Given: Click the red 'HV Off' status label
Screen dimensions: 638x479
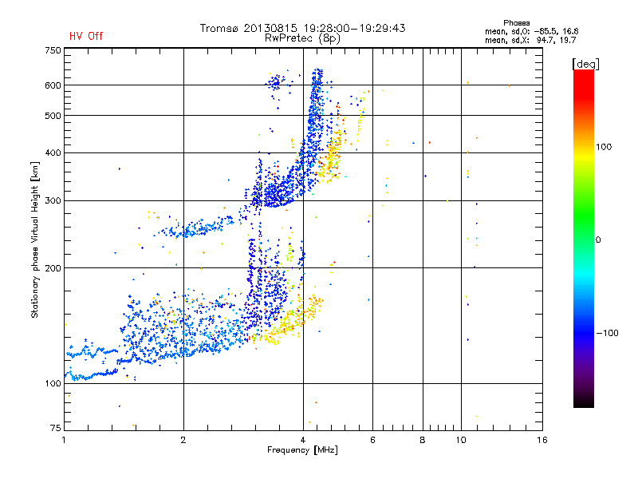Looking at the screenshot, I should coord(86,36).
